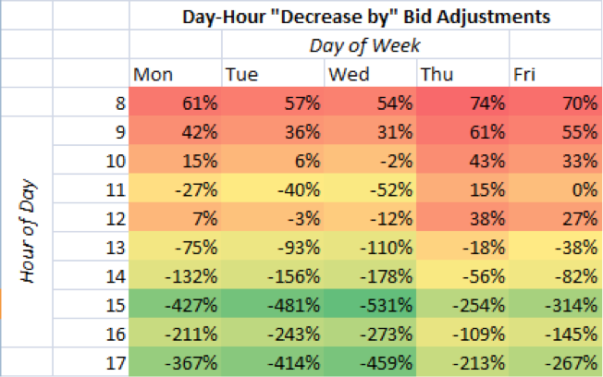Select the hour 8 row label

[x=91, y=103]
